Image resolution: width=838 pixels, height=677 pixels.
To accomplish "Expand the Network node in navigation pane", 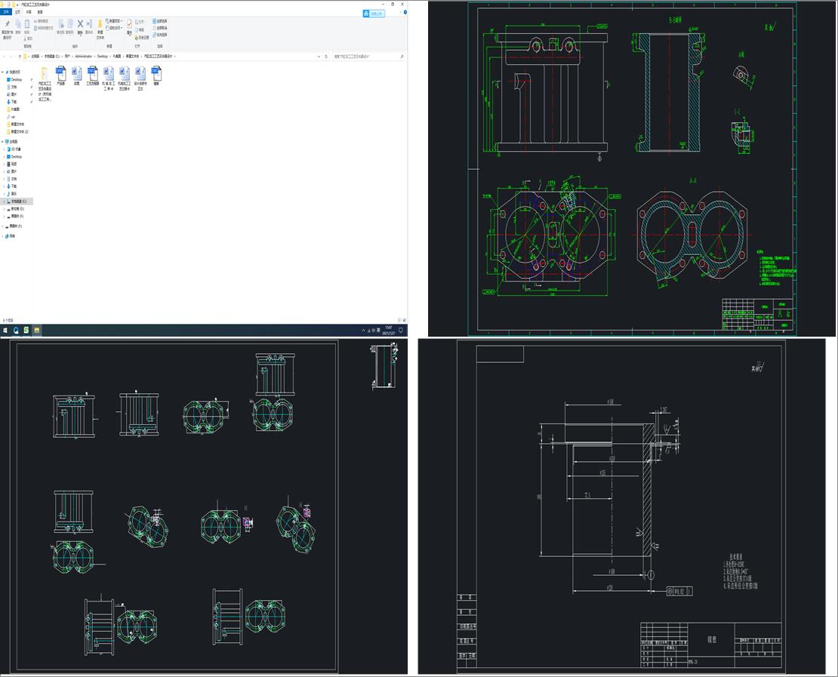I will (x=3, y=236).
